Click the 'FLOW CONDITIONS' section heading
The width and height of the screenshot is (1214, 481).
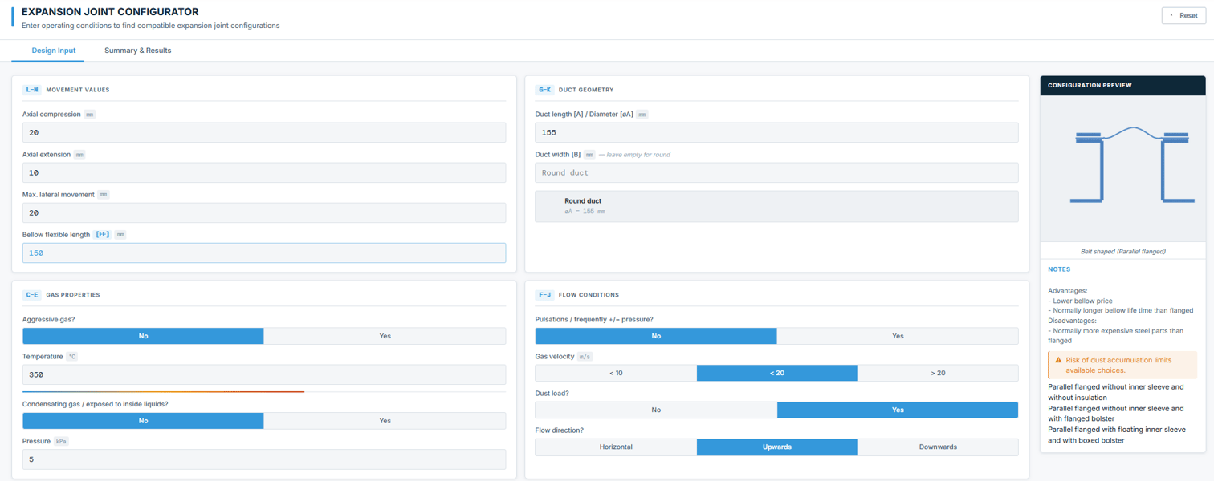pos(589,295)
